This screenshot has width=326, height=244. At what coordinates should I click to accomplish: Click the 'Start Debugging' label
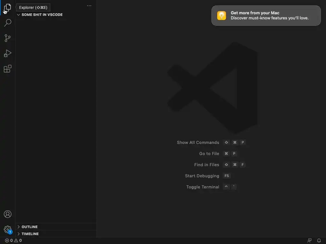(202, 176)
